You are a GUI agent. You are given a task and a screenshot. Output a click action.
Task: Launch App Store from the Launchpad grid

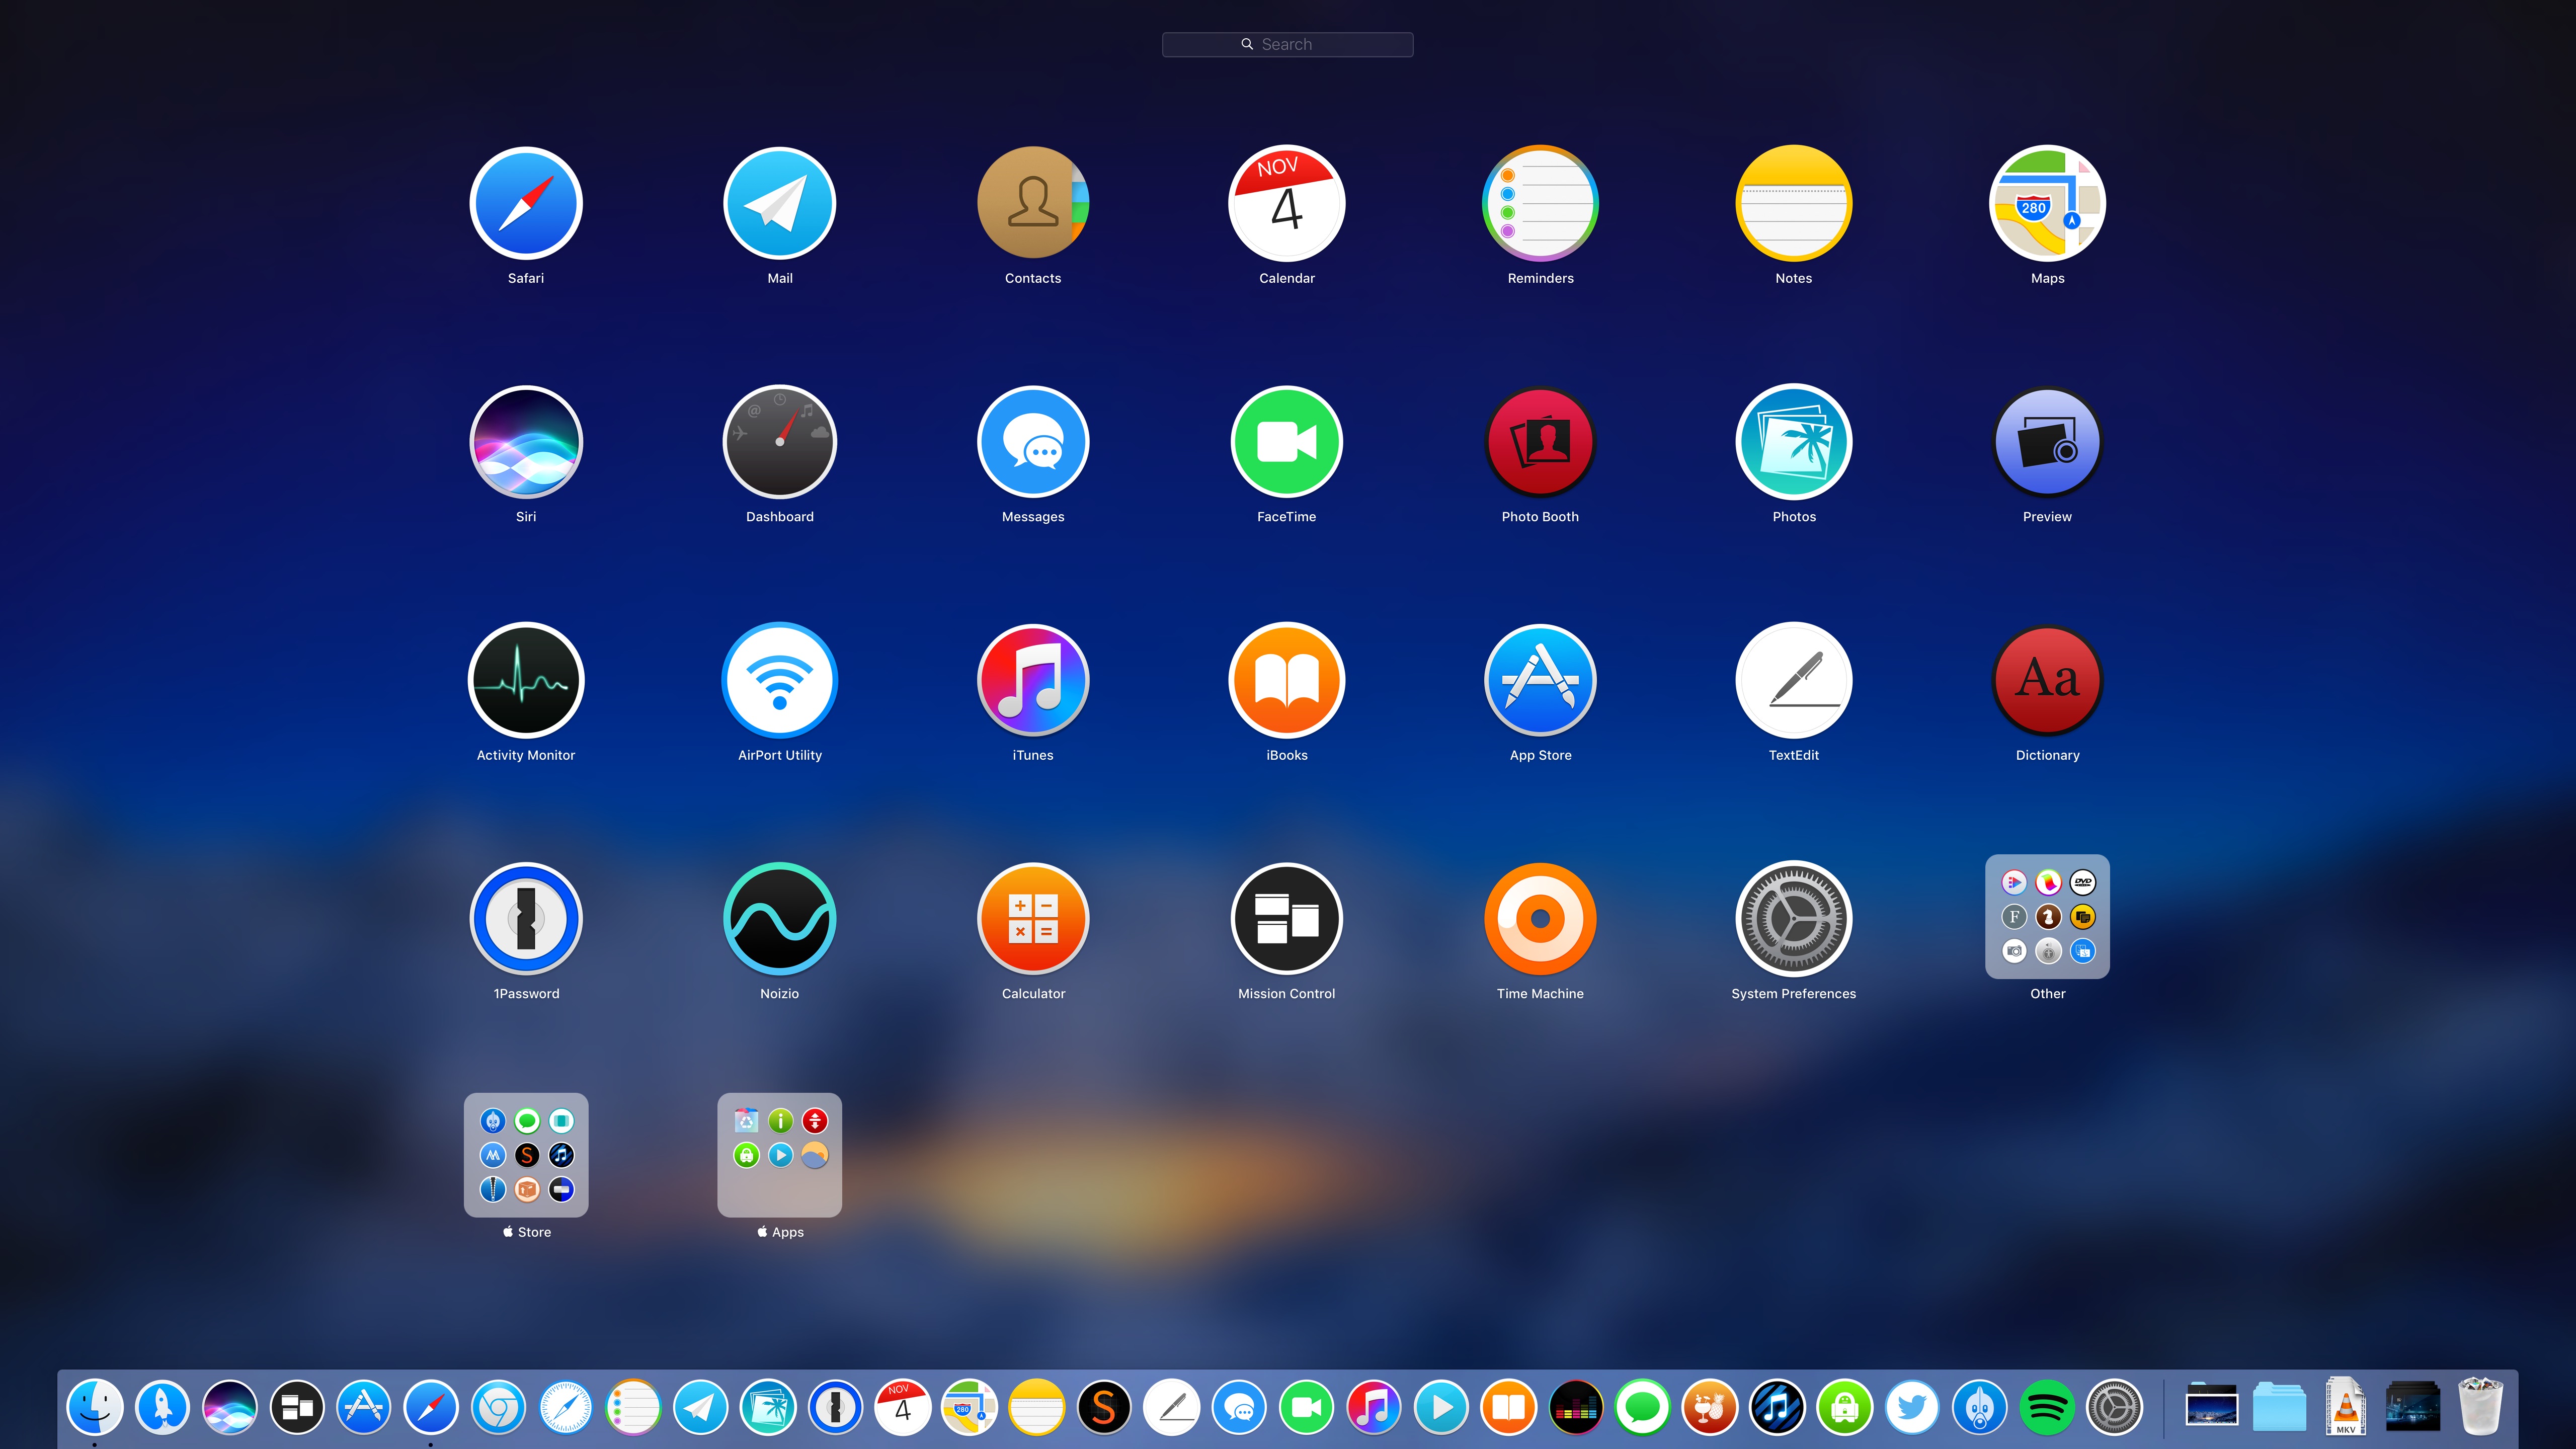(x=1540, y=680)
